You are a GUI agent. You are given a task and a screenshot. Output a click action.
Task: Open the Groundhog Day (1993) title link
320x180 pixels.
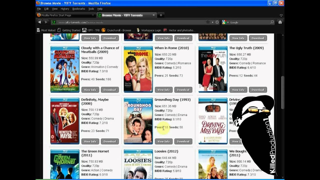(x=172, y=100)
